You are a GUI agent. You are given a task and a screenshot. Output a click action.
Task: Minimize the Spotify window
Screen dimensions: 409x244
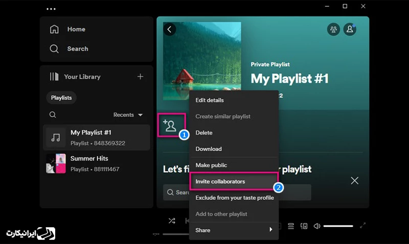[327, 6]
